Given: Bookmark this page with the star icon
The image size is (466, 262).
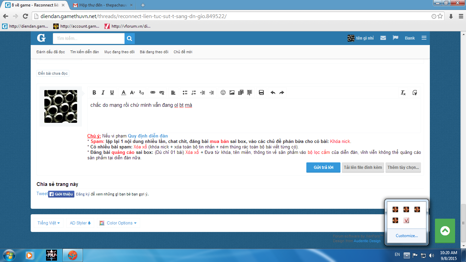Looking at the screenshot, I should point(440,16).
